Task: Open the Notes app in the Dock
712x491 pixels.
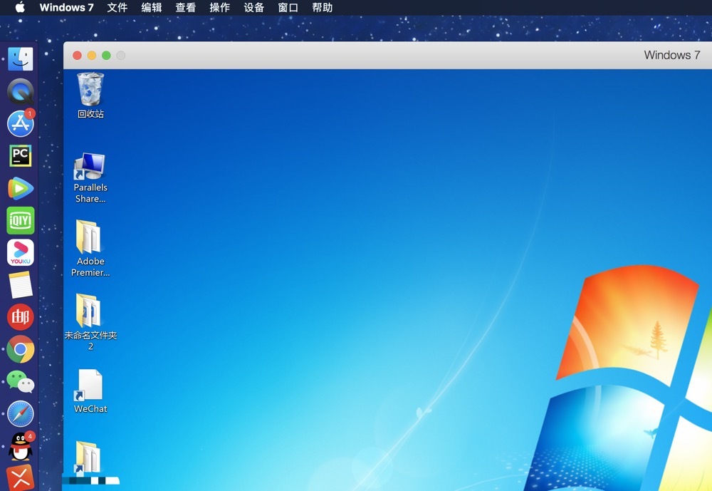Action: pos(21,285)
